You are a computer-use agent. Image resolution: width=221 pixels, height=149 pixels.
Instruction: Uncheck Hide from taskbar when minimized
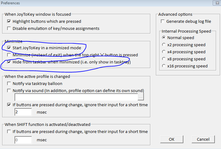coord(9,62)
